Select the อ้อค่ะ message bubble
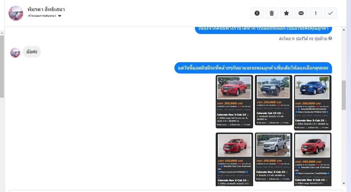This screenshot has width=351, height=192. (x=32, y=52)
